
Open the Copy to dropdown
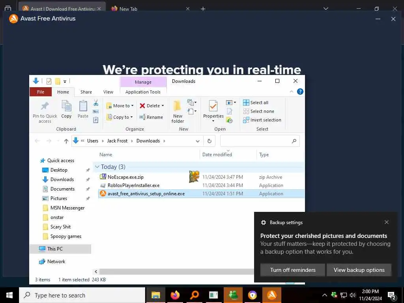120,117
